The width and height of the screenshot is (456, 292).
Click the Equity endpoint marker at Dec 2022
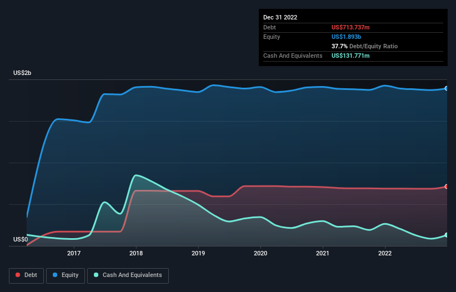pos(447,88)
